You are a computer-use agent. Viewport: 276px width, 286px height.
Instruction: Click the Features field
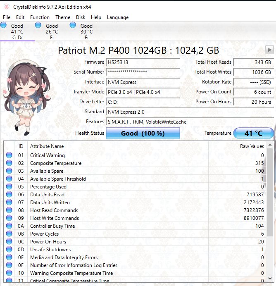click(190, 122)
